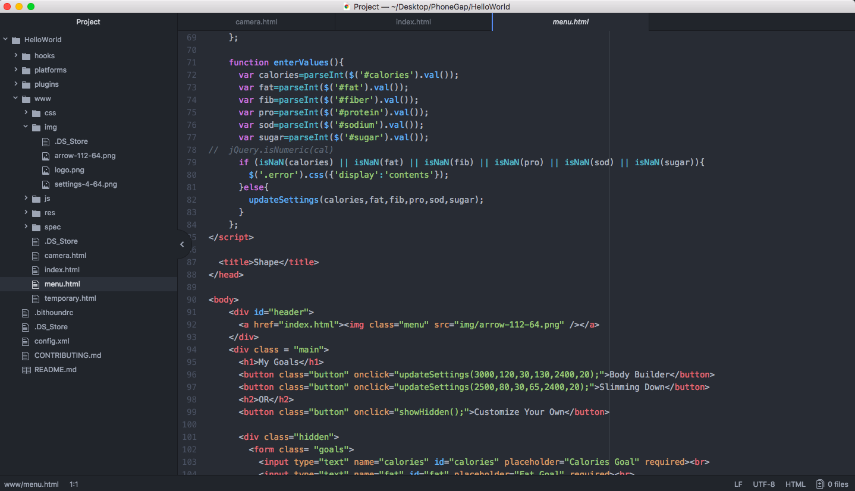
Task: Expand the css folder chevron
Action: pyautogui.click(x=26, y=113)
